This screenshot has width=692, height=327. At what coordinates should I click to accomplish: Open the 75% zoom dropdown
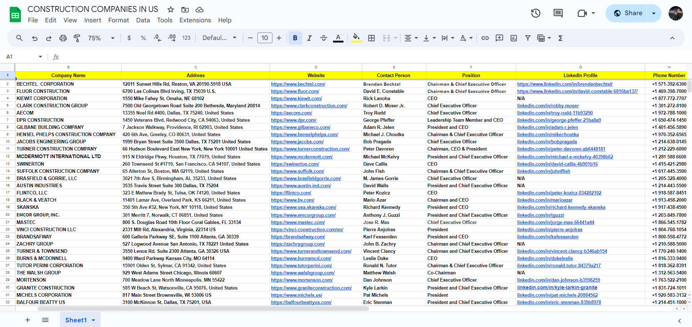coord(101,38)
